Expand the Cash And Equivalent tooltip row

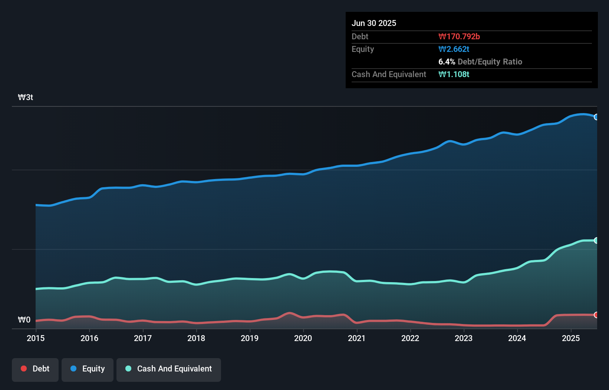388,74
